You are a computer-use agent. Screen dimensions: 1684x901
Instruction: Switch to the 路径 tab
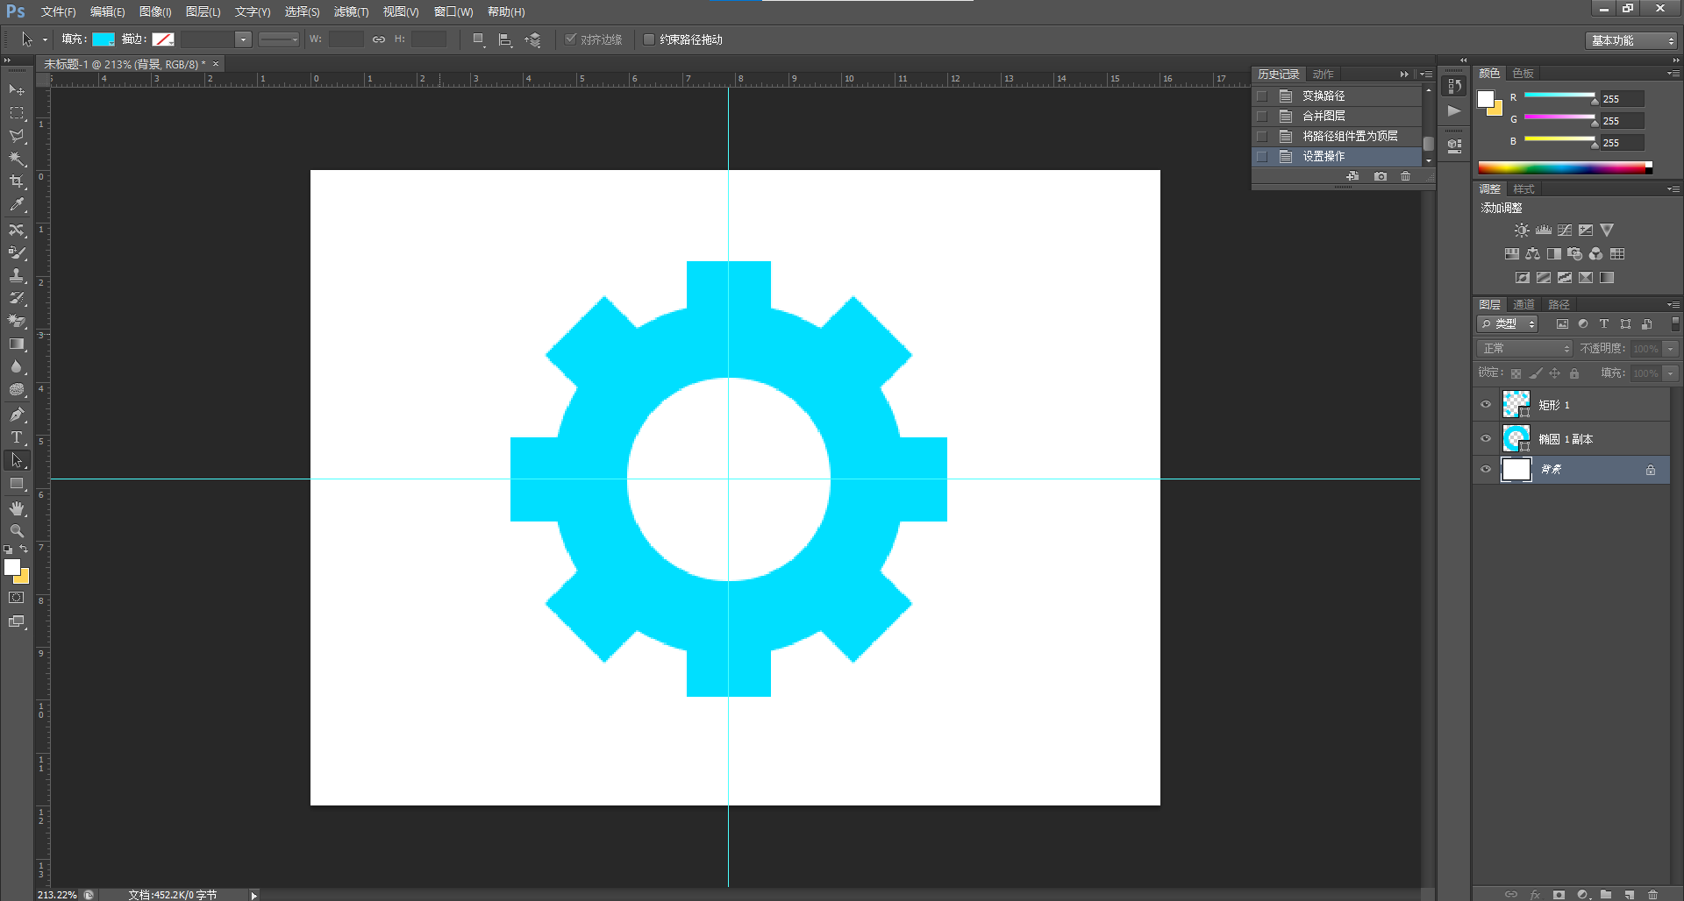coord(1559,304)
